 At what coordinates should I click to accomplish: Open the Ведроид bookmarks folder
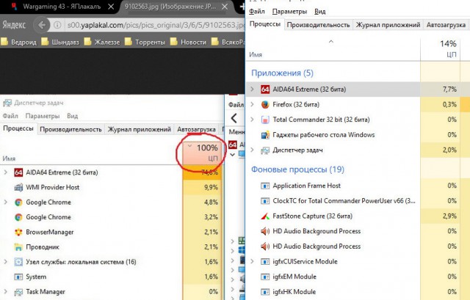click(19, 43)
